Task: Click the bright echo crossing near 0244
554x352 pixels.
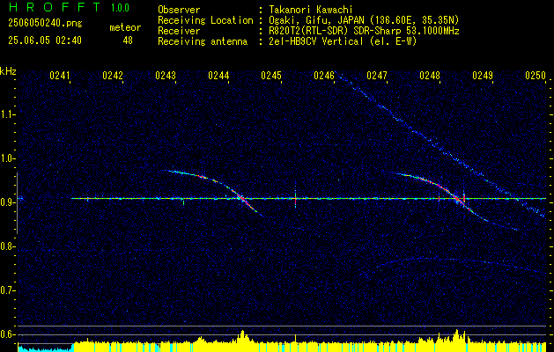Action: [x=241, y=198]
